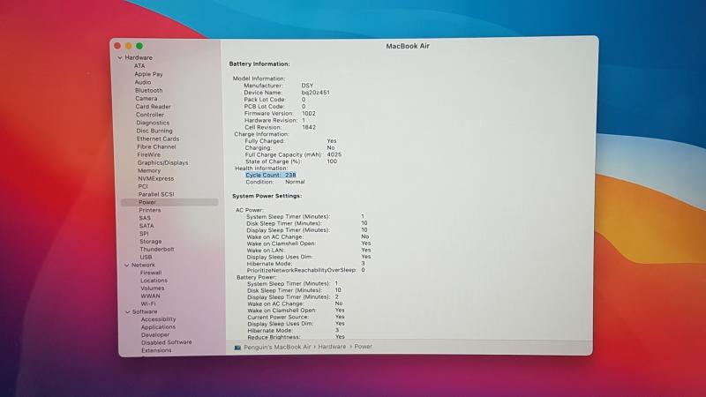
Task: Click Power in the path bar
Action: pos(363,347)
